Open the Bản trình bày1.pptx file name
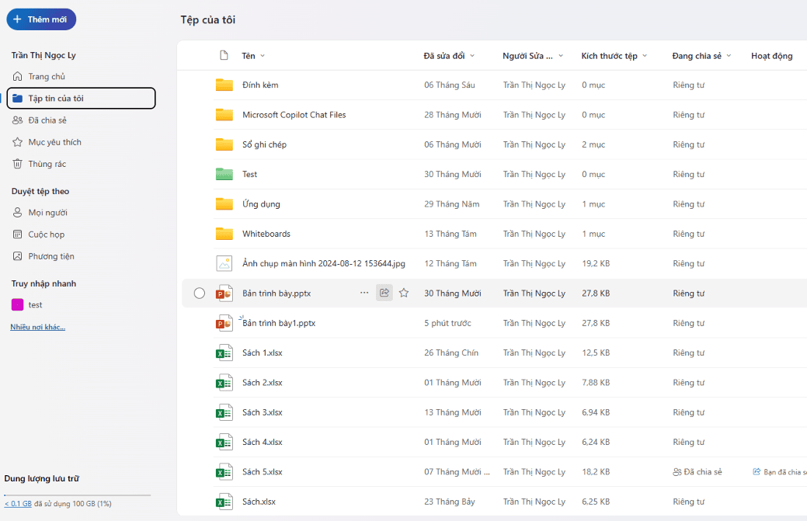 (x=279, y=323)
